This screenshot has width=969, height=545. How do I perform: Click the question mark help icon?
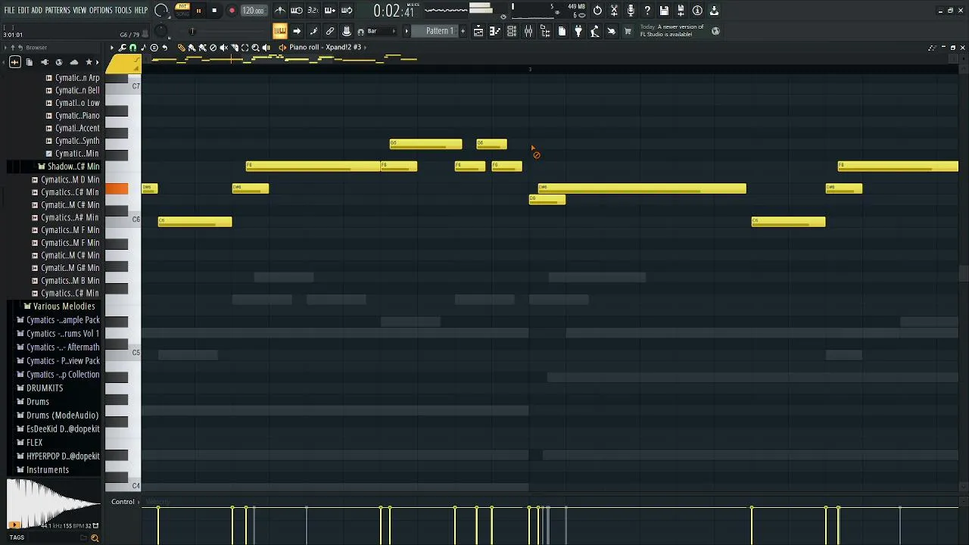pos(647,11)
